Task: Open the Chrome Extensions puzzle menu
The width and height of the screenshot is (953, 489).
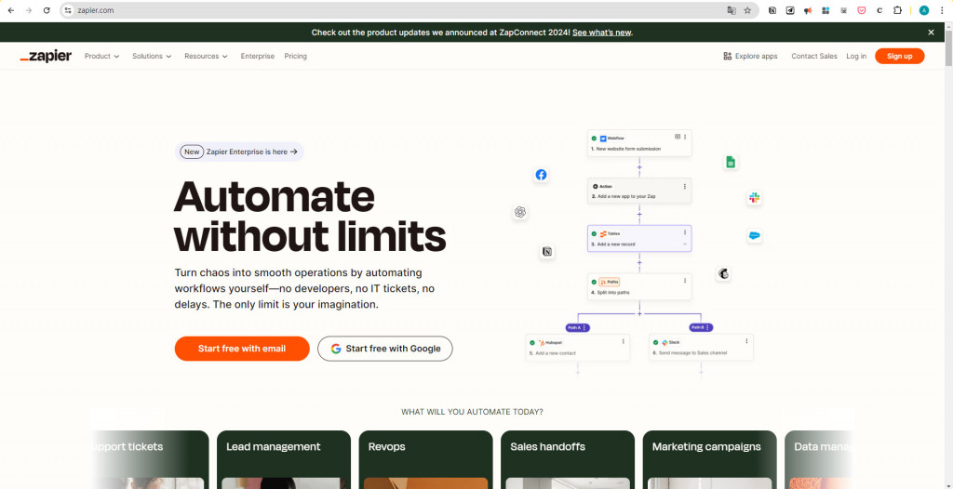Action: coord(897,10)
